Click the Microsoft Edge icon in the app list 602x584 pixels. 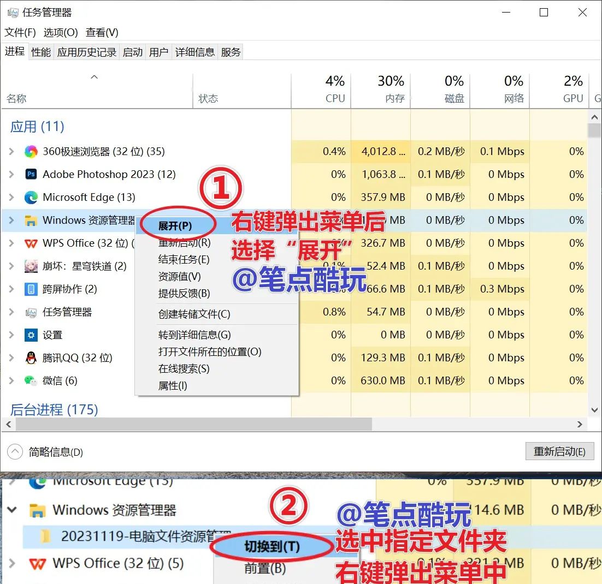click(31, 197)
